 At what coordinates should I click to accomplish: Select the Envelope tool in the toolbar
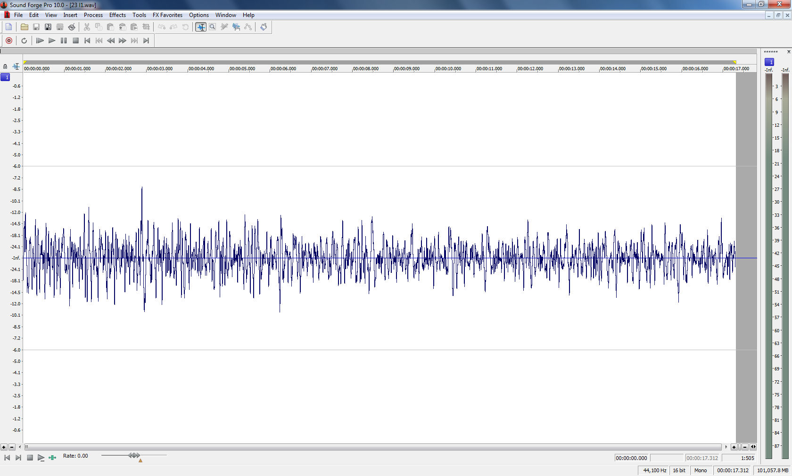(248, 27)
